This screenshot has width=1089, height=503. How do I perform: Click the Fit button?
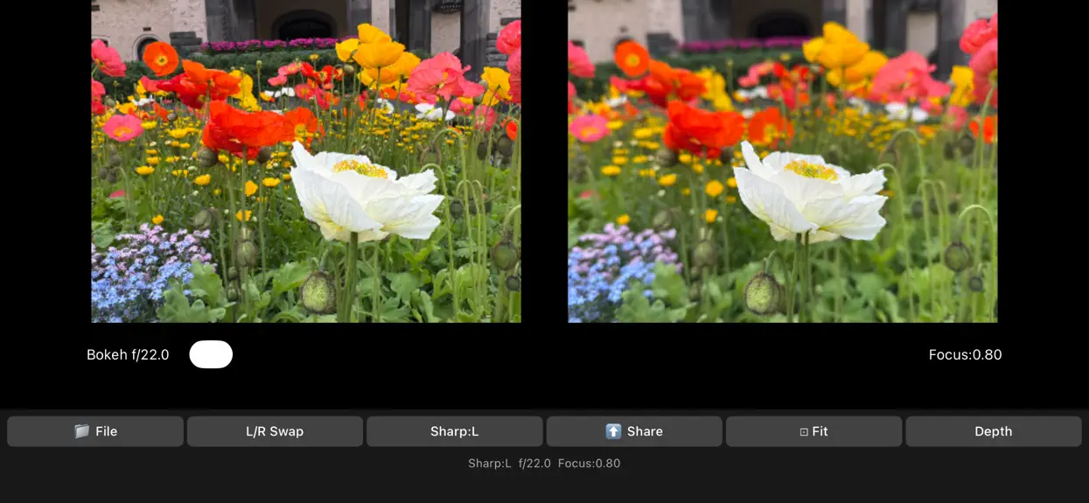pos(813,431)
